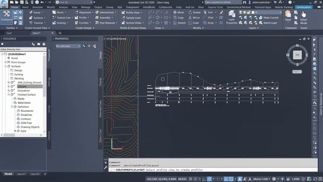This screenshot has height=182, width=323.
Task: Click the Points tool in the ribbon
Action: 36,12
